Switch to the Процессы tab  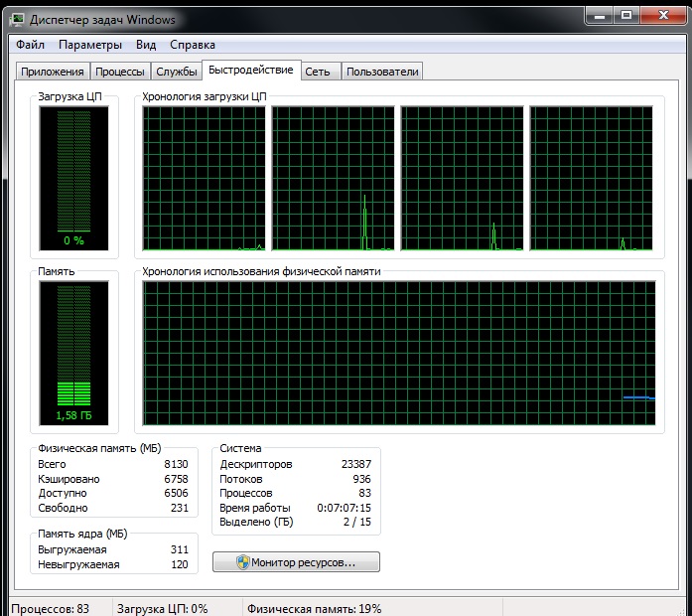[x=120, y=72]
